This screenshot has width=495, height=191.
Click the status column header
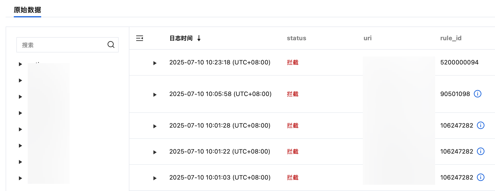point(296,38)
